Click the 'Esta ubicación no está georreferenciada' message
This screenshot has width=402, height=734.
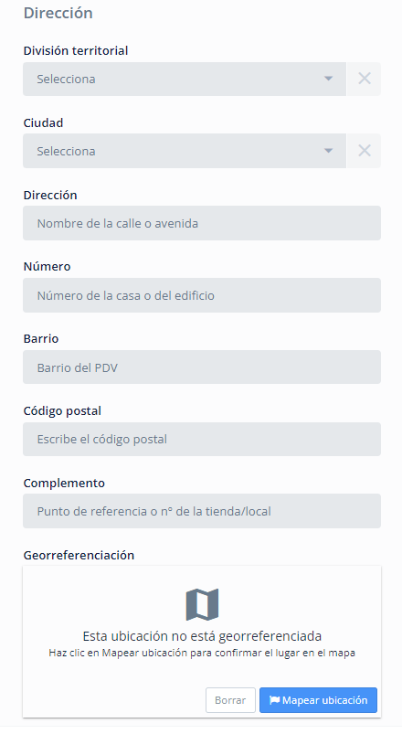point(202,636)
